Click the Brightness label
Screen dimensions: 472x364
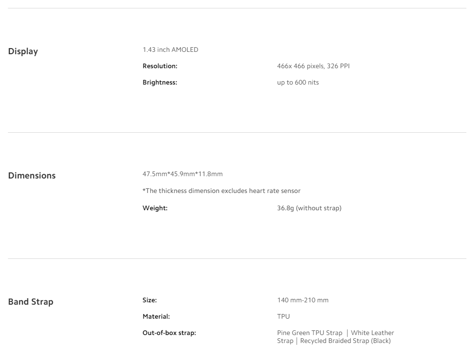pos(160,83)
